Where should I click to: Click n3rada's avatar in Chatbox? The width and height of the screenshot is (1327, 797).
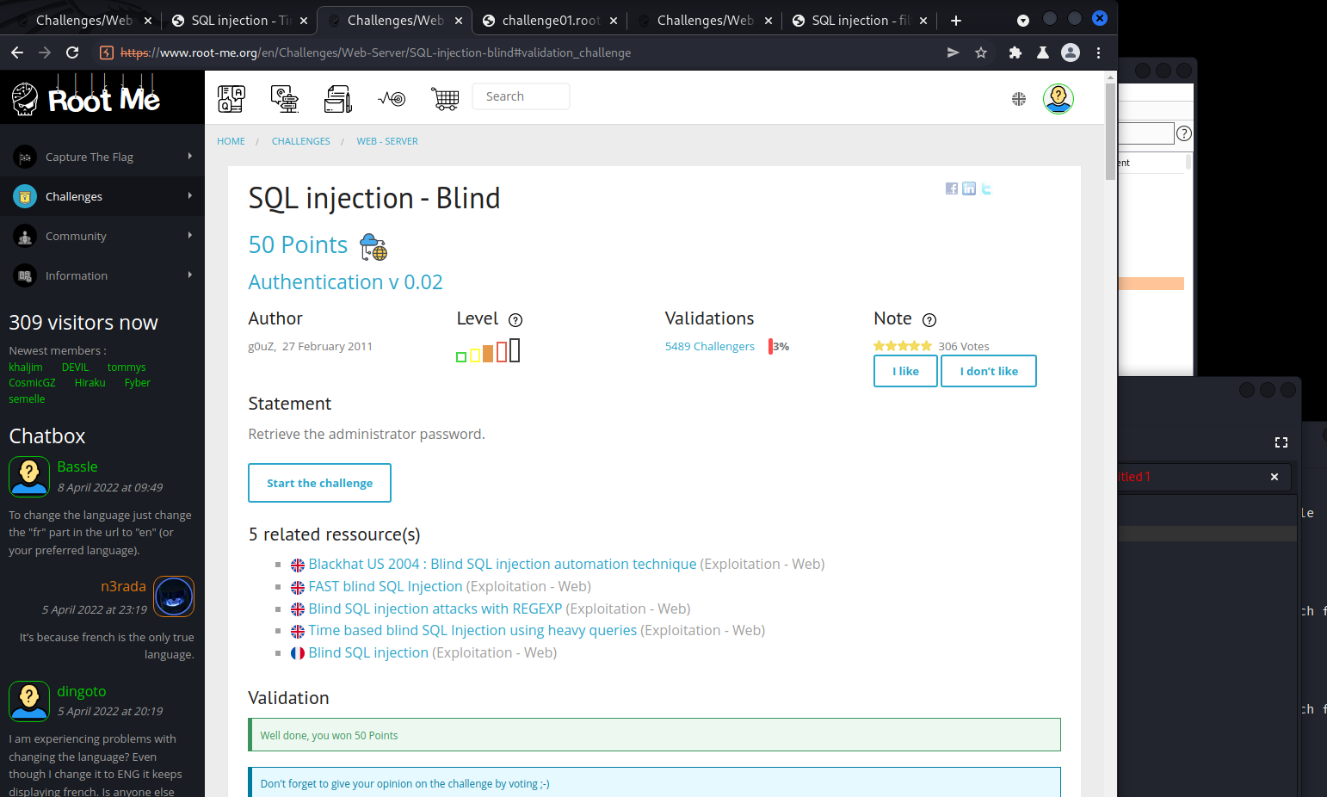pos(174,596)
